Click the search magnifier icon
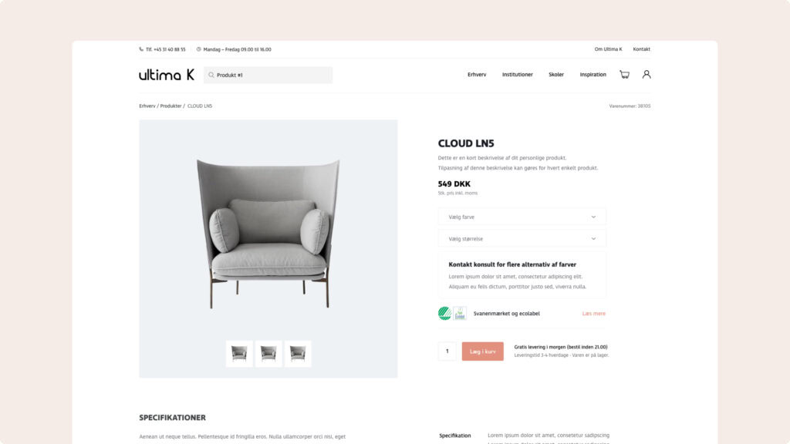 click(x=211, y=75)
